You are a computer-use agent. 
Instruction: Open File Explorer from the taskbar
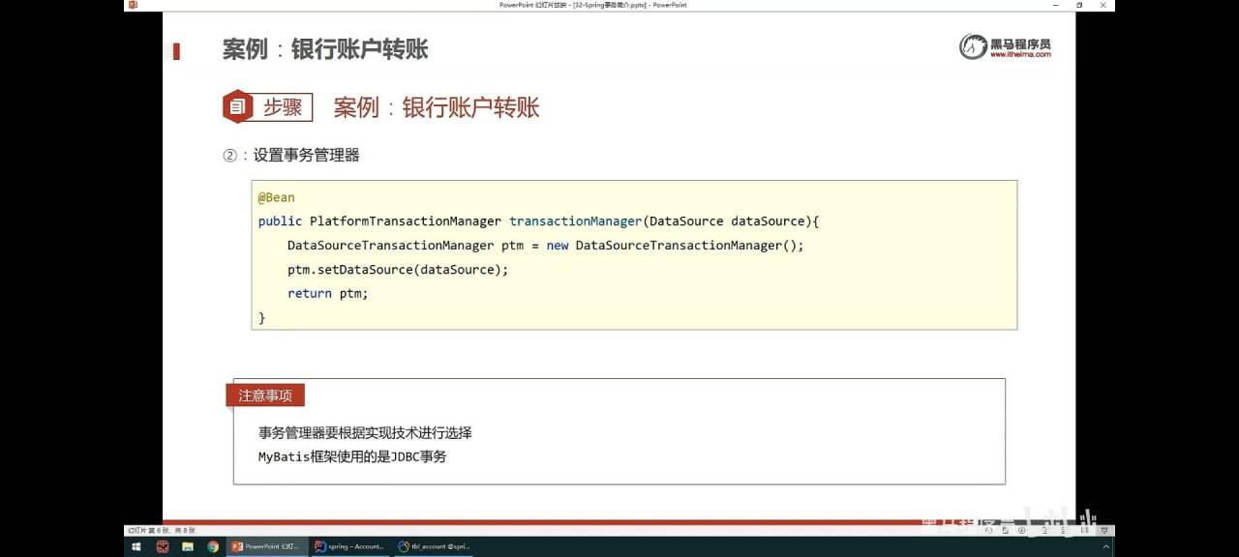point(188,546)
